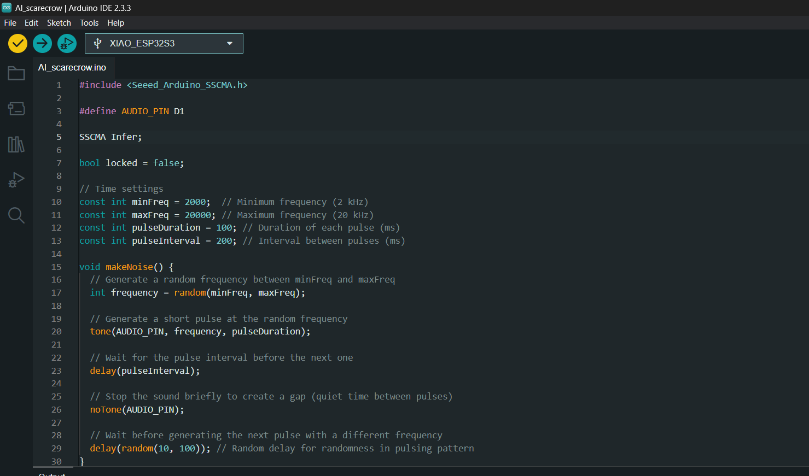Select the AI_scarecrow.ino tab
This screenshot has height=476, width=809.
[x=72, y=67]
